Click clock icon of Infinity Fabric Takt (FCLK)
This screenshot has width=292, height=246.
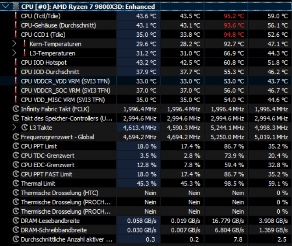point(16,109)
